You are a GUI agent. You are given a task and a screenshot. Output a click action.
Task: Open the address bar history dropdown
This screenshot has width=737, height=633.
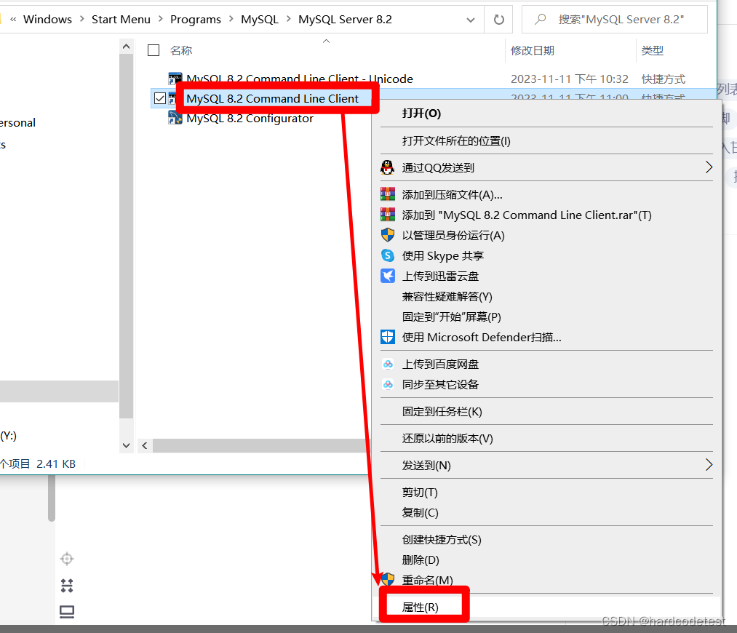(x=471, y=20)
